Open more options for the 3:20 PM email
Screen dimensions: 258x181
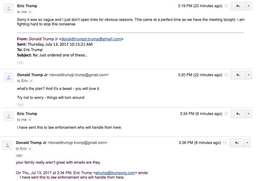249,75
